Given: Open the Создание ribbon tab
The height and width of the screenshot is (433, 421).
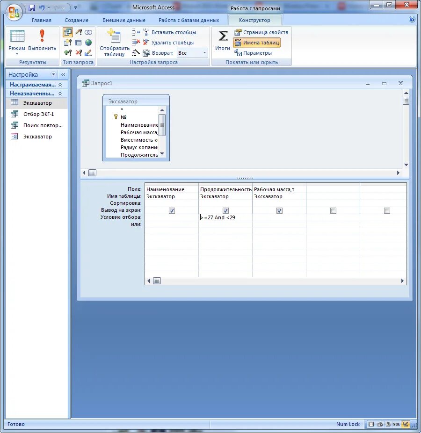Looking at the screenshot, I should click(x=77, y=20).
